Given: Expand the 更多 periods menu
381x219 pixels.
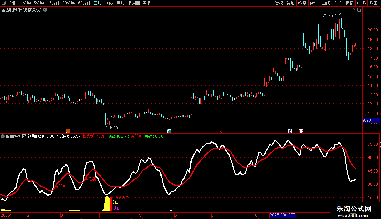Looking at the screenshot, I should pos(148,3).
